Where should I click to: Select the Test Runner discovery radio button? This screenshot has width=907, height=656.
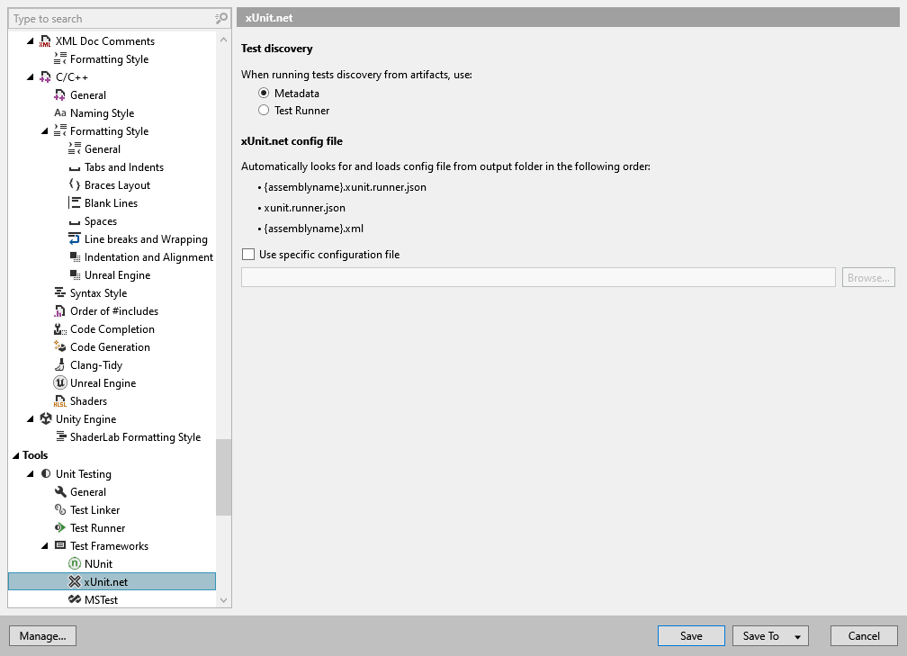(x=264, y=110)
